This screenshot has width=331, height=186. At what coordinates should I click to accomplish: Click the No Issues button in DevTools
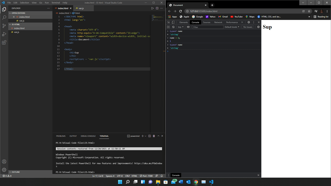pyautogui.click(x=248, y=27)
